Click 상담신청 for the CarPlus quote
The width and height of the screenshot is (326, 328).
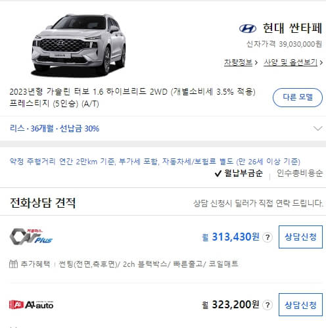coord(300,237)
